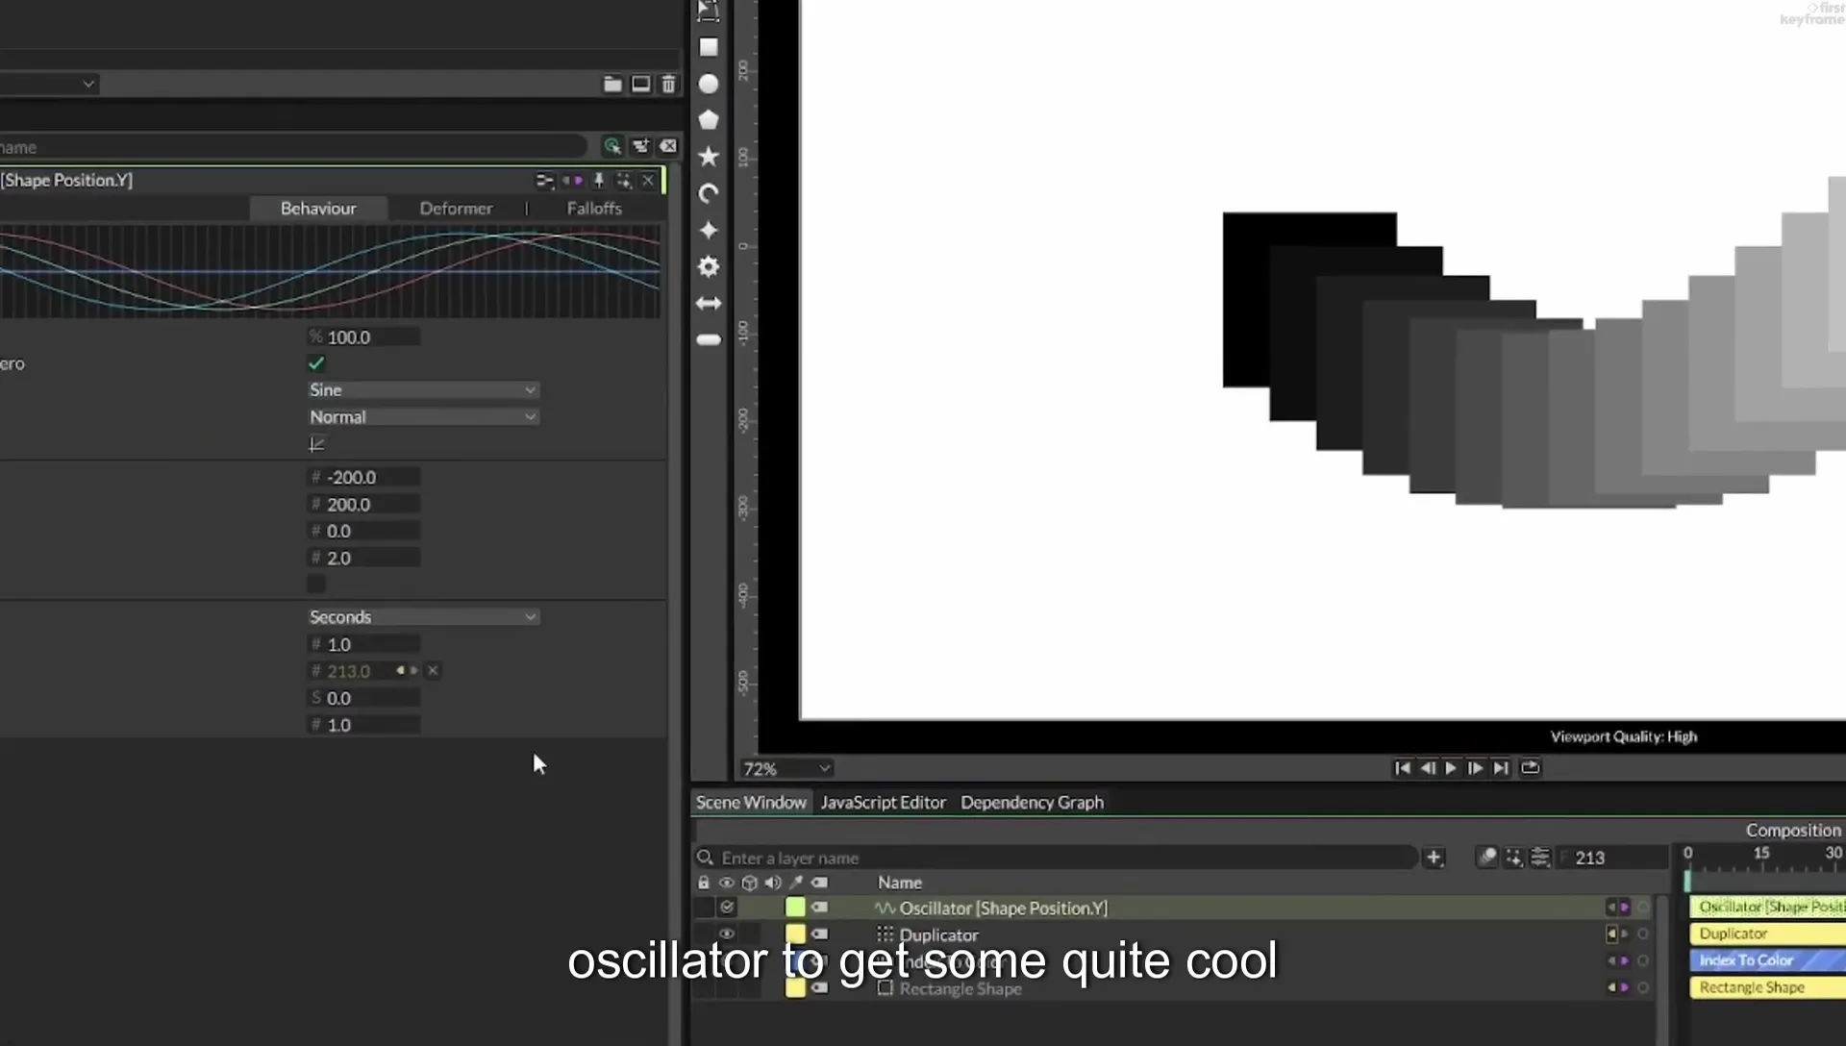
Task: Toggle visibility eye on the Duplicator layer
Action: tap(727, 934)
